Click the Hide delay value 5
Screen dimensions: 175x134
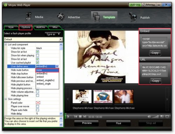(x=37, y=113)
